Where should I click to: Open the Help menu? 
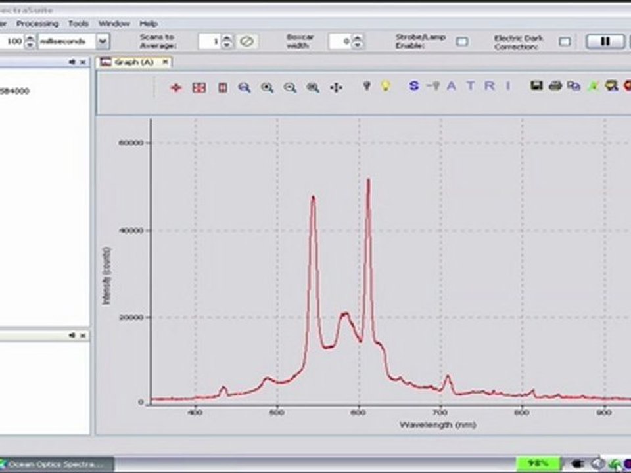click(149, 24)
